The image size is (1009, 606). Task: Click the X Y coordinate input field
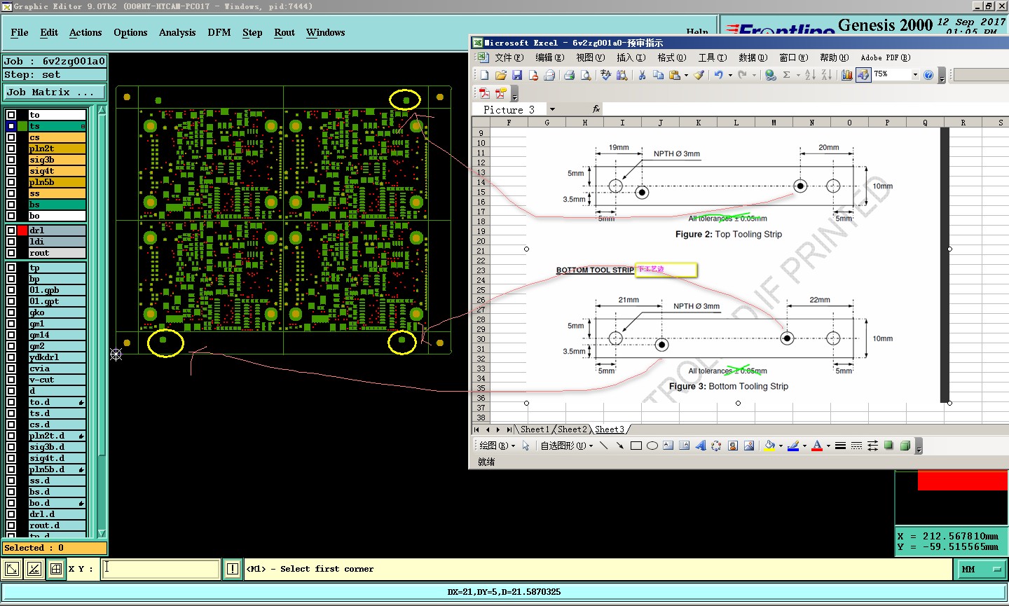coord(160,569)
